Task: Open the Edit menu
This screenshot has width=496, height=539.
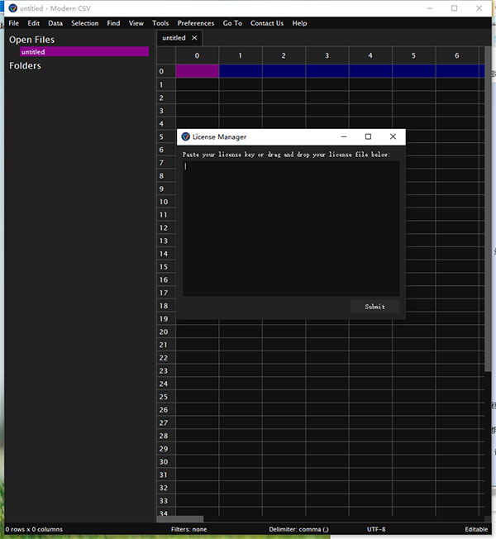Action: coord(33,23)
